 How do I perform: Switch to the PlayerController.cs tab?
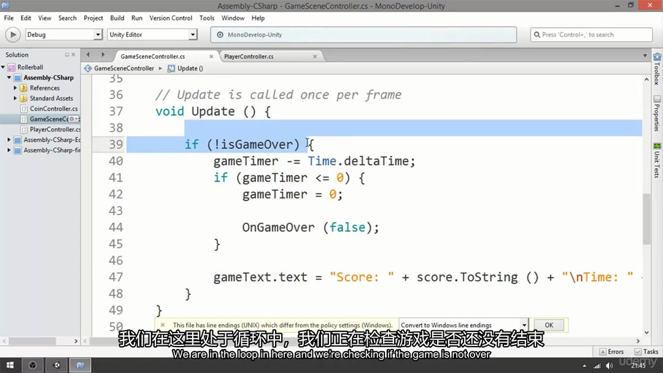click(x=249, y=56)
